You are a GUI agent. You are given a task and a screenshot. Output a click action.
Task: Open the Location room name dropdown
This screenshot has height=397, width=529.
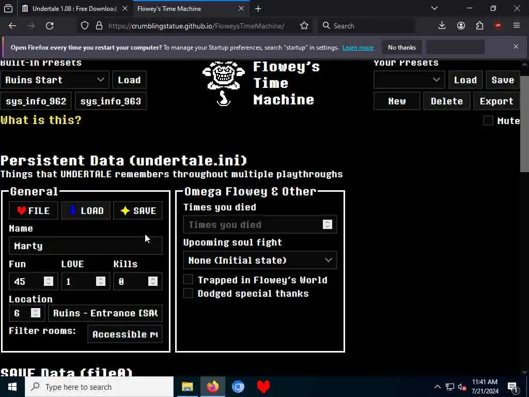click(x=105, y=313)
